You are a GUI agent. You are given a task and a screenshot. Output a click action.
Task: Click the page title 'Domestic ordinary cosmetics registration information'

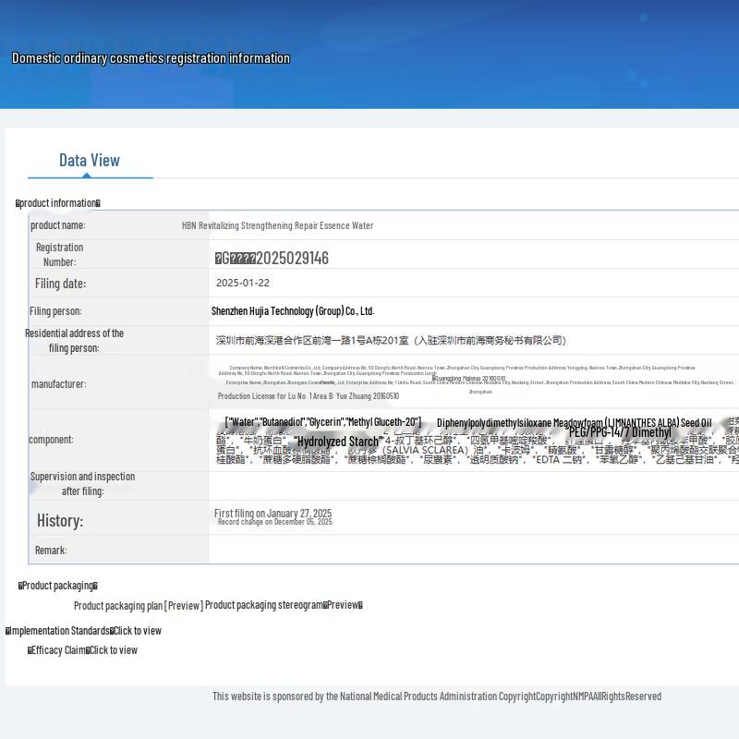[151, 58]
